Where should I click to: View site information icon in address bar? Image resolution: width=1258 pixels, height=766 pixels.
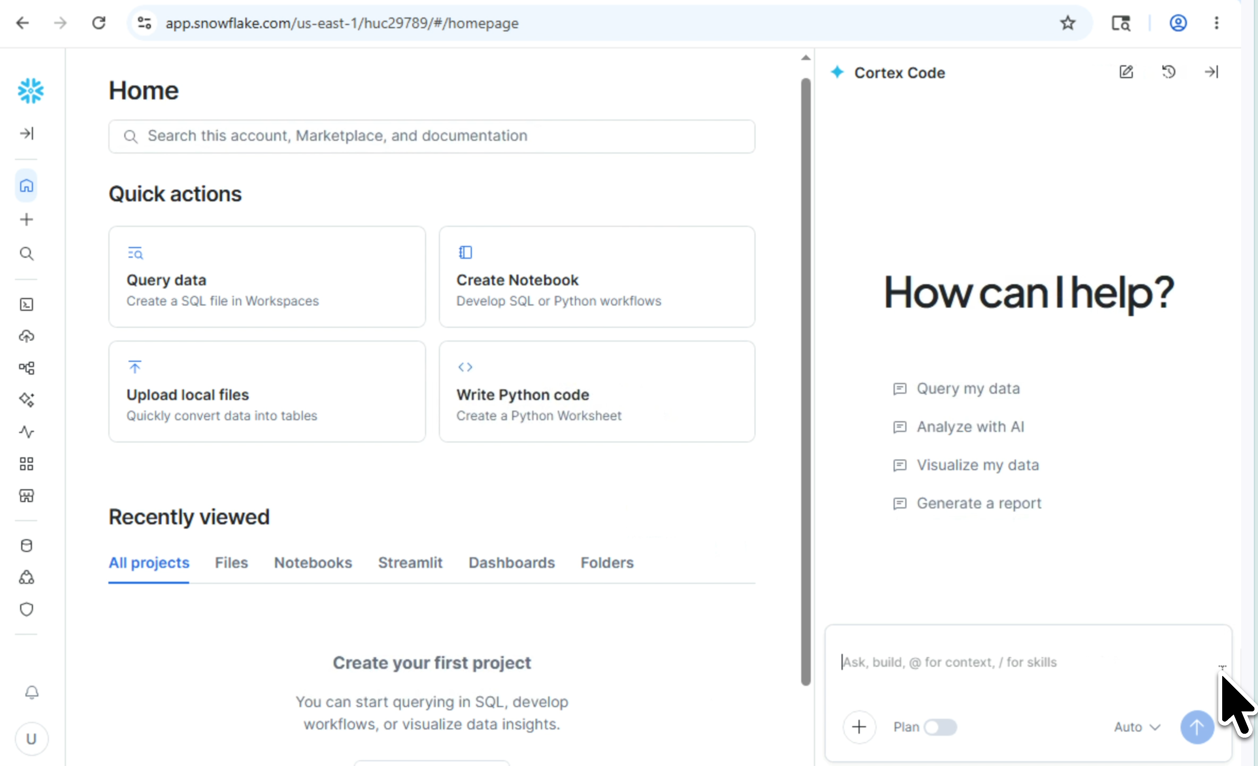144,23
